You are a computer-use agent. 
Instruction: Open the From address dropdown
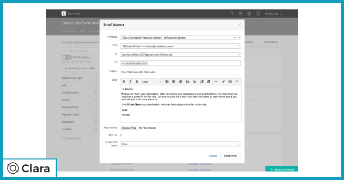click(x=180, y=46)
